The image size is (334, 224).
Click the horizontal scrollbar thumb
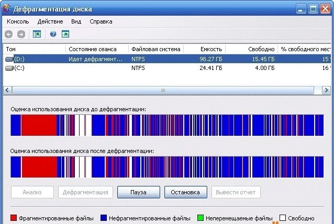point(163,90)
